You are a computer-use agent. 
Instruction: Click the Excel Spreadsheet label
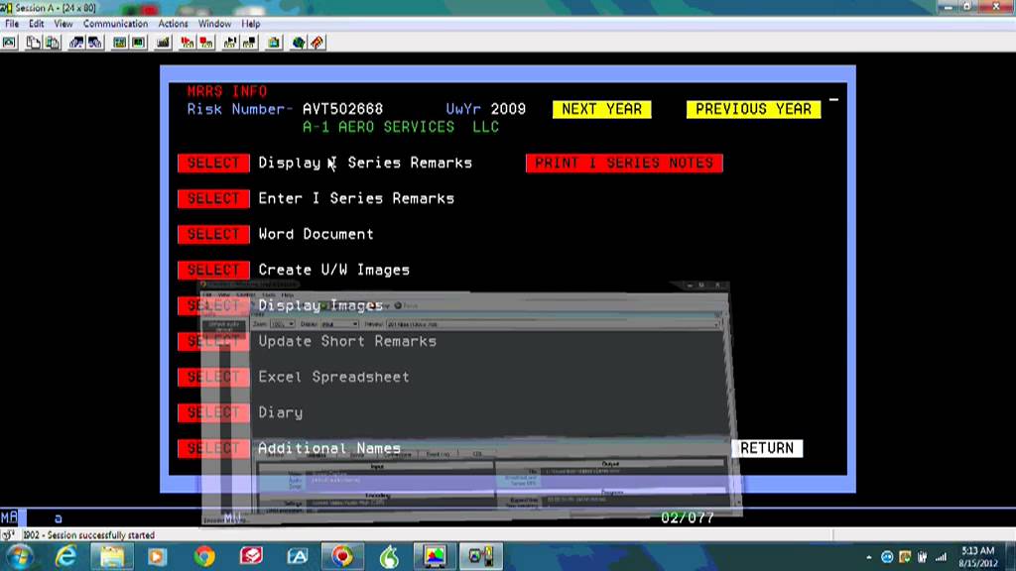point(333,377)
